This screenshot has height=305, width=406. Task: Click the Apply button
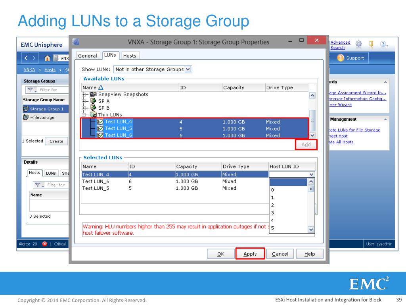250,254
